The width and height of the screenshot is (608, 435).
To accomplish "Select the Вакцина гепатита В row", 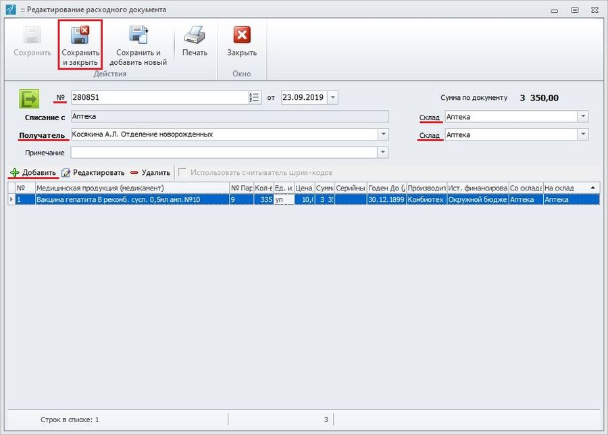I will pyautogui.click(x=132, y=200).
